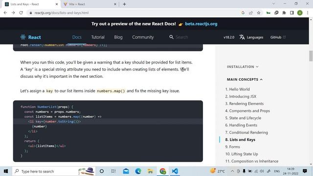
Task: Open Task View on the taskbar
Action: [113, 171]
